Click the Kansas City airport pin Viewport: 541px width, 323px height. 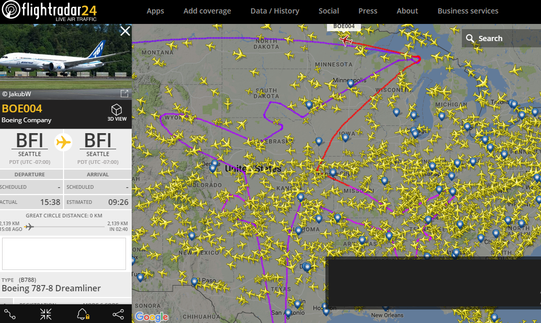(333, 172)
